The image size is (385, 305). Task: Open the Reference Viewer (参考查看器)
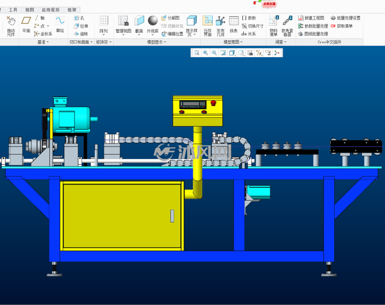pyautogui.click(x=287, y=26)
